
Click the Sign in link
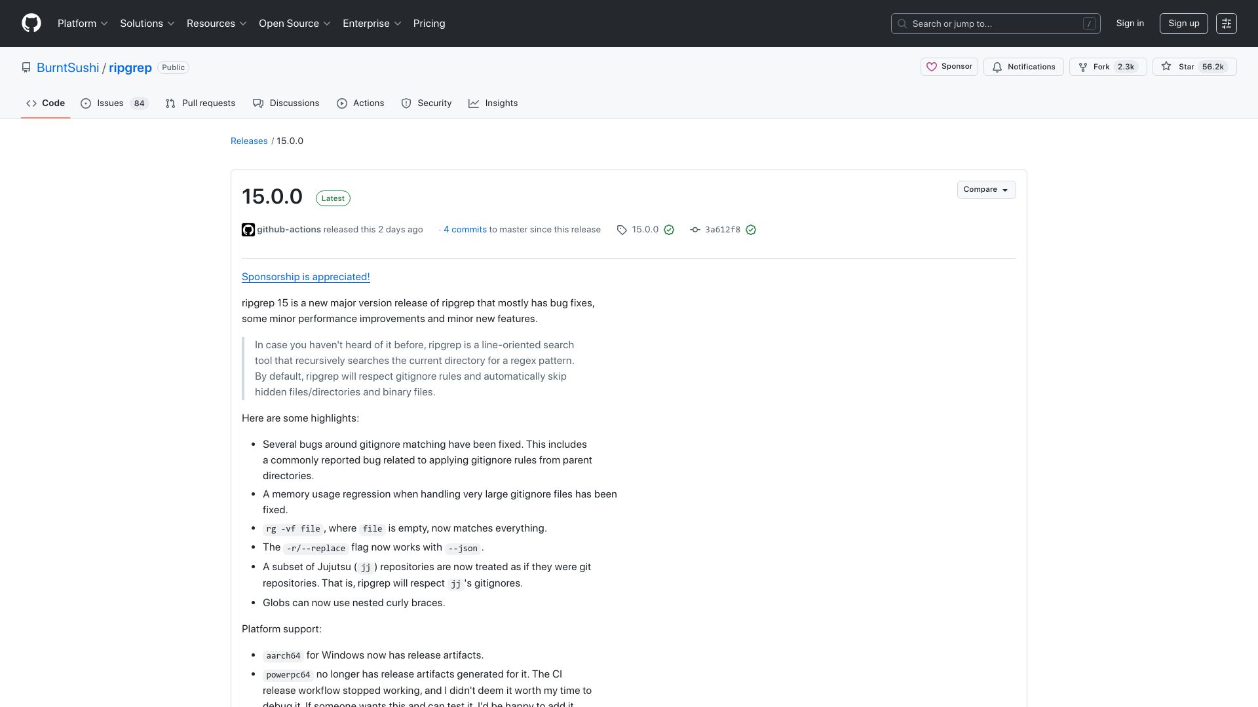pyautogui.click(x=1130, y=24)
